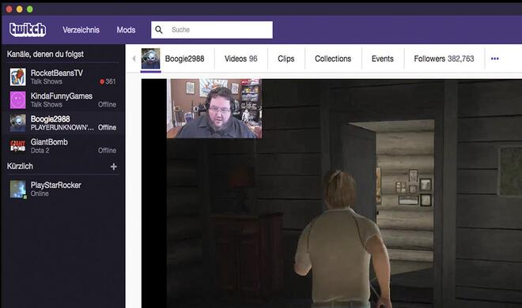The image size is (522, 308).
Task: Switch to the Videos 96 tab
Action: pos(240,58)
